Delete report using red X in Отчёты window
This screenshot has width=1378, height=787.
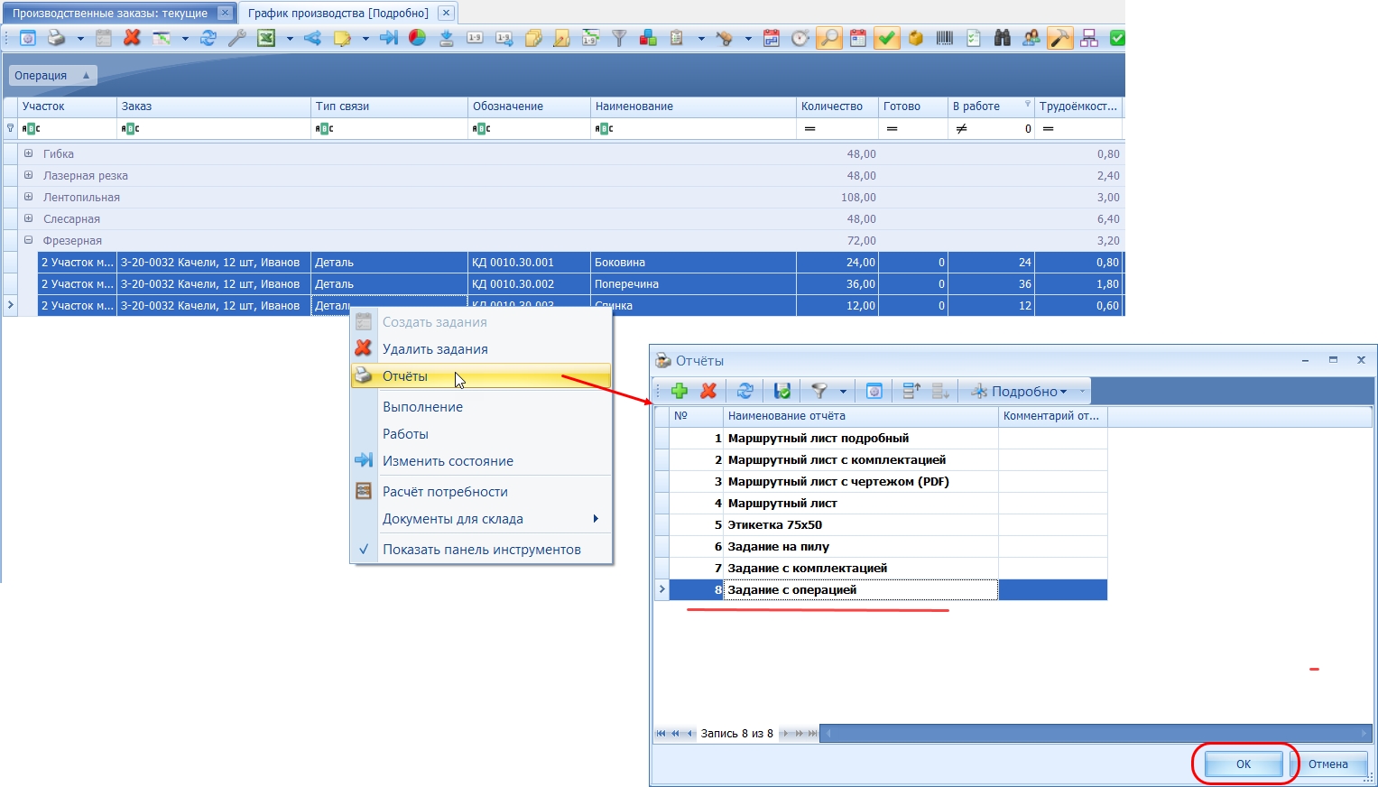(x=708, y=391)
